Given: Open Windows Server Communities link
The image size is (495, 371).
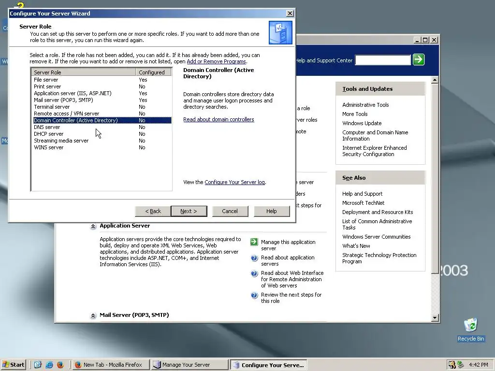Looking at the screenshot, I should [x=376, y=237].
